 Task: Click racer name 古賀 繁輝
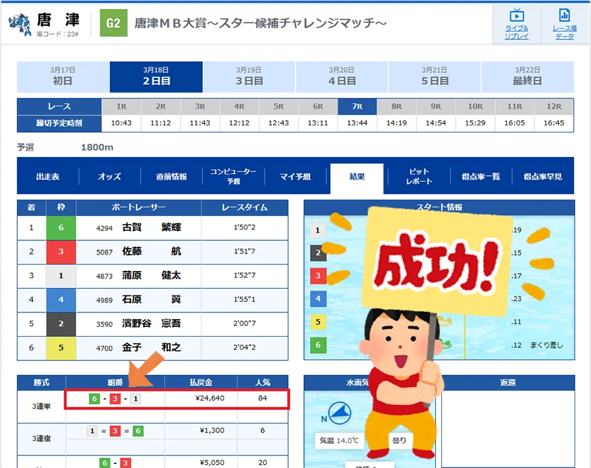click(x=151, y=228)
